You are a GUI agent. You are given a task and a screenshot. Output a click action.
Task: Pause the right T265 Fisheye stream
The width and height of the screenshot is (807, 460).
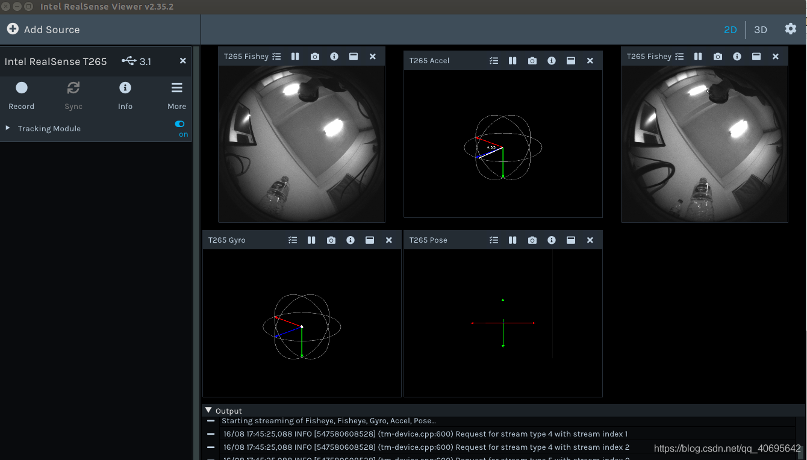[x=698, y=57]
